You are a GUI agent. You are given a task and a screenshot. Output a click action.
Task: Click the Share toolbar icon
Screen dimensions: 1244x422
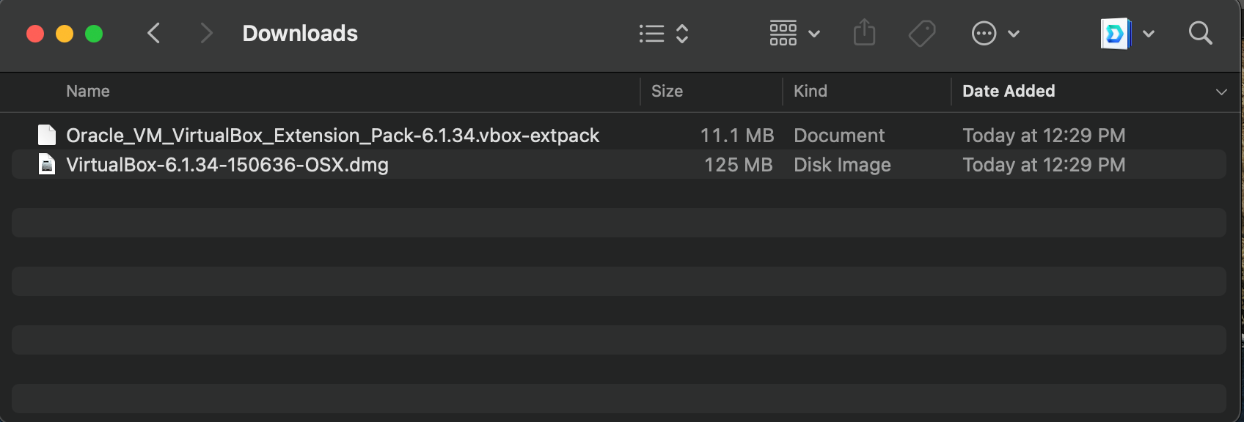[x=864, y=34]
